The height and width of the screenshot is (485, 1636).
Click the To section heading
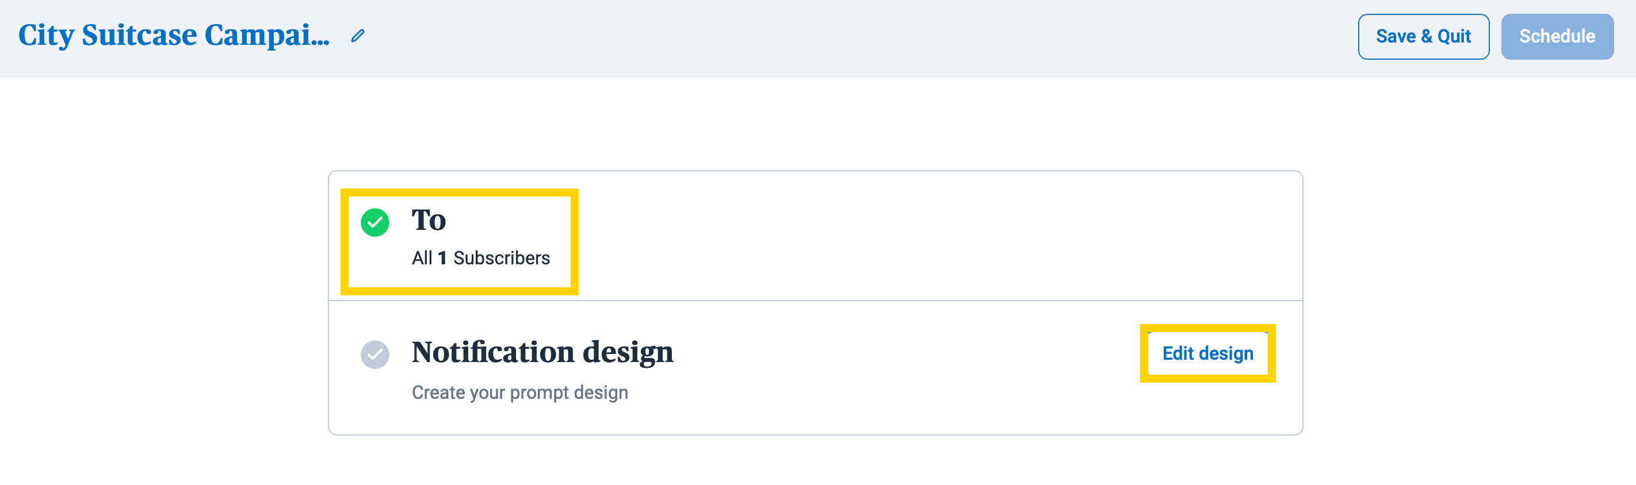pyautogui.click(x=428, y=220)
